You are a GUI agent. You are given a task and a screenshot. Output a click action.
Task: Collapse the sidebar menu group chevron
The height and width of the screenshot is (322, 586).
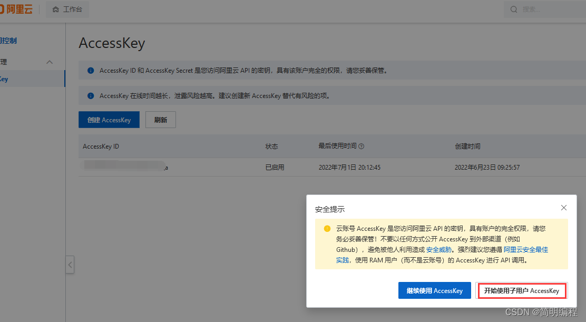click(50, 62)
